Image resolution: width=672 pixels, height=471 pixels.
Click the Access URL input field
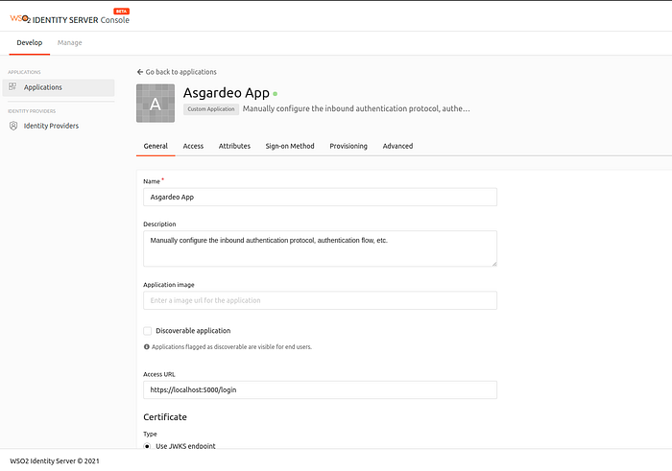click(320, 390)
